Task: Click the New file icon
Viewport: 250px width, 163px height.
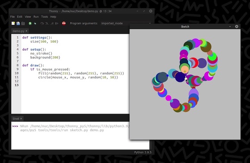Action: [13, 23]
